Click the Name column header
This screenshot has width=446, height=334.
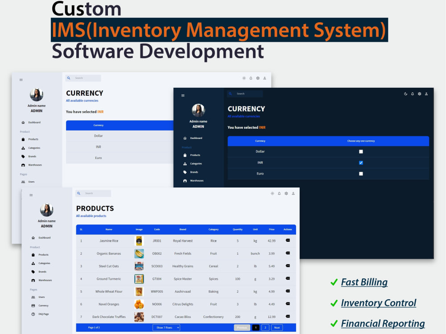(x=109, y=229)
